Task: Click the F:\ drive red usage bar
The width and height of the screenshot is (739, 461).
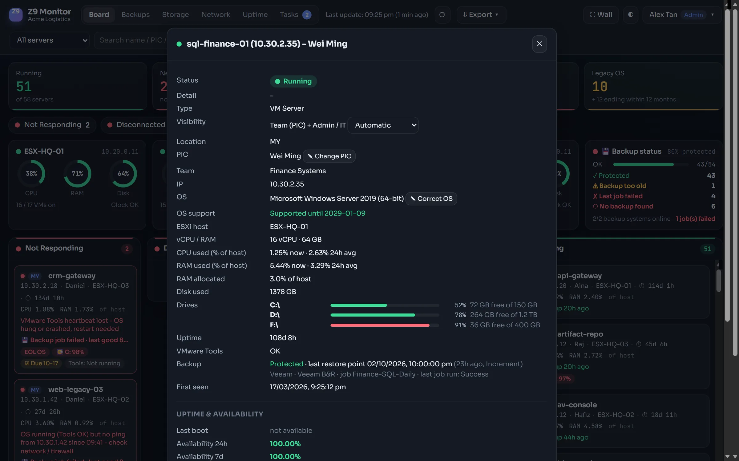Action: pos(385,325)
